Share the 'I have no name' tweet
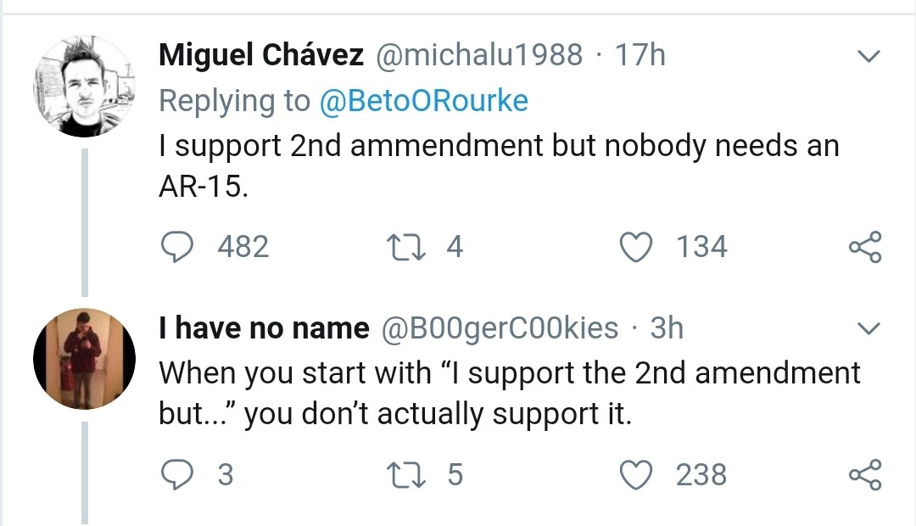The height and width of the screenshot is (526, 916). point(865,474)
